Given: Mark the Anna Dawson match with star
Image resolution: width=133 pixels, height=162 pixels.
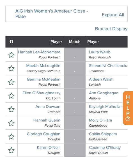Looking at the screenshot, I should tap(11, 109).
